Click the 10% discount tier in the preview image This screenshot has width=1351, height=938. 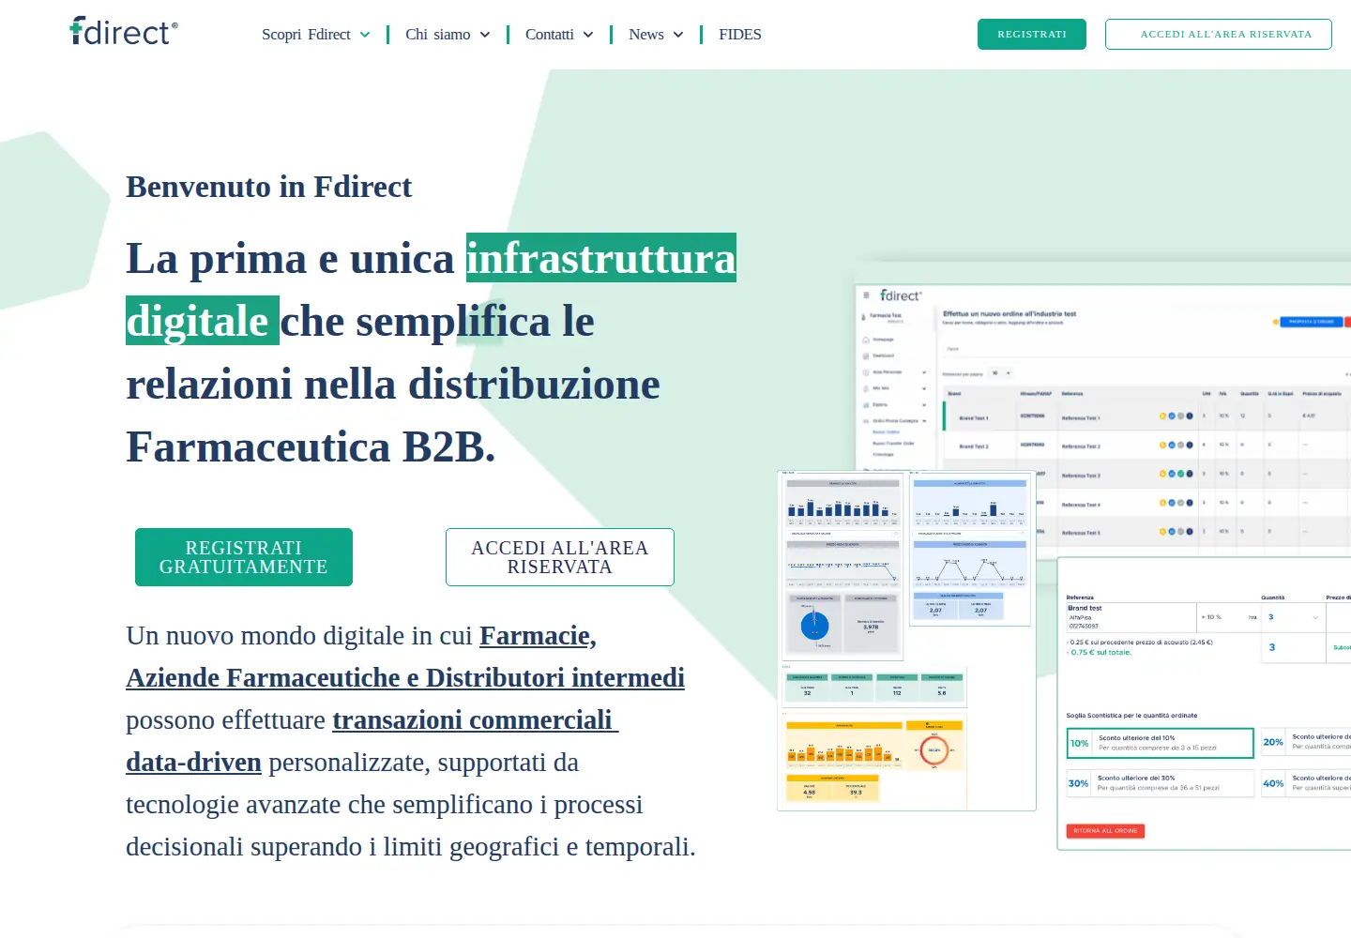(x=1161, y=743)
